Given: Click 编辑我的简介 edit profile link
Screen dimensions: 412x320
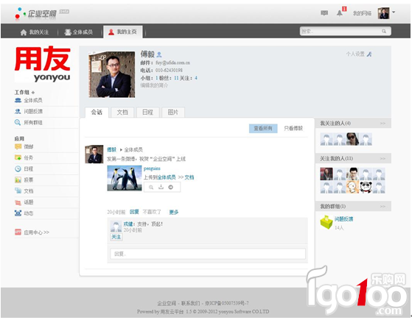Looking at the screenshot, I should coord(154,85).
